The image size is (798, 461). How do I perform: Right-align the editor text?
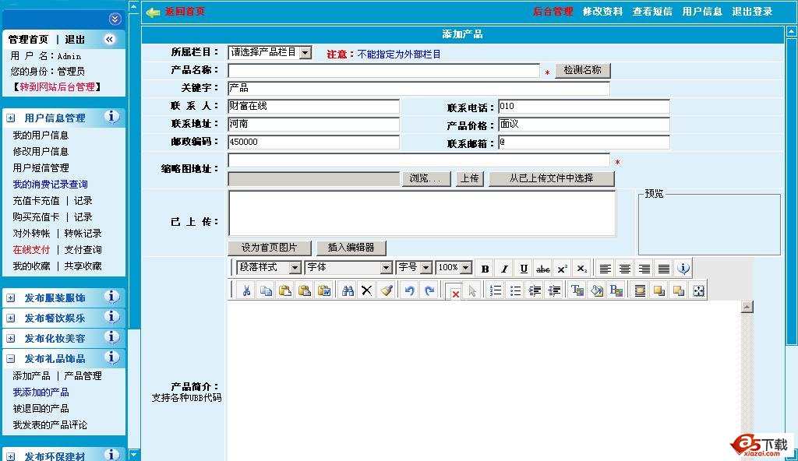click(x=644, y=269)
